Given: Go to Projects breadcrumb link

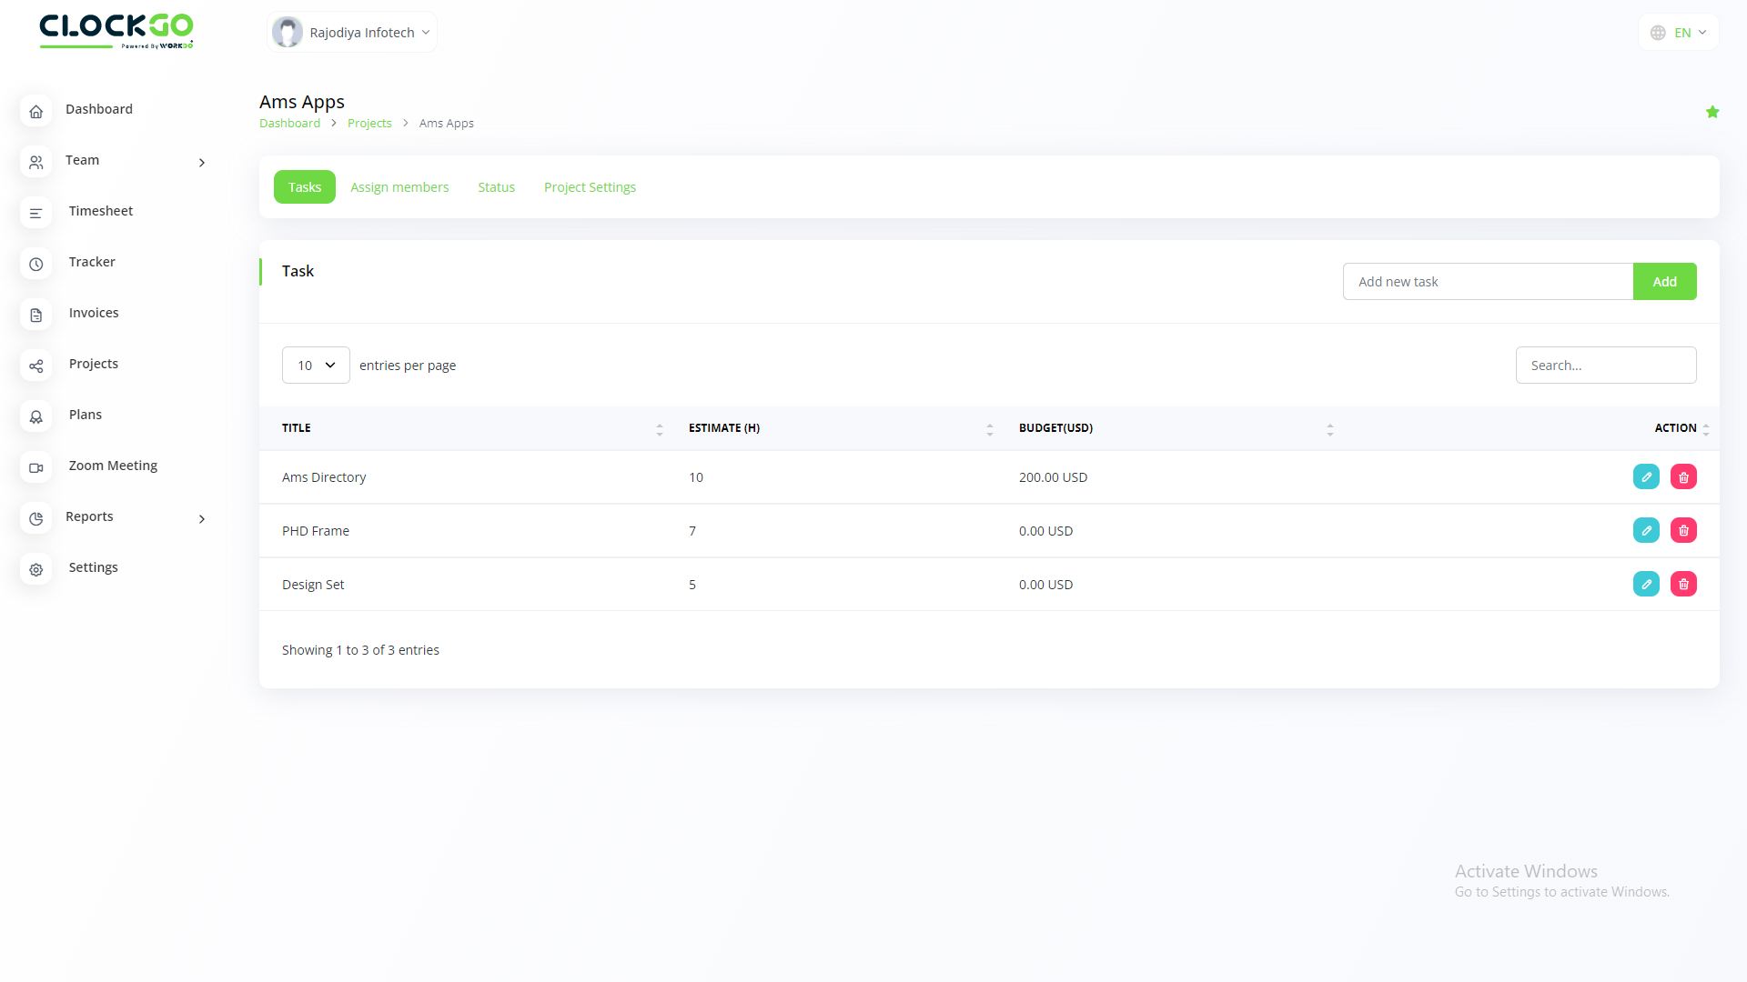Looking at the screenshot, I should click(x=369, y=124).
